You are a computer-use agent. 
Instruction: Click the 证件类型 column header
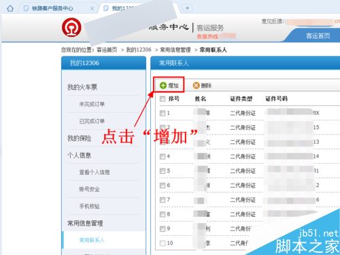click(241, 99)
